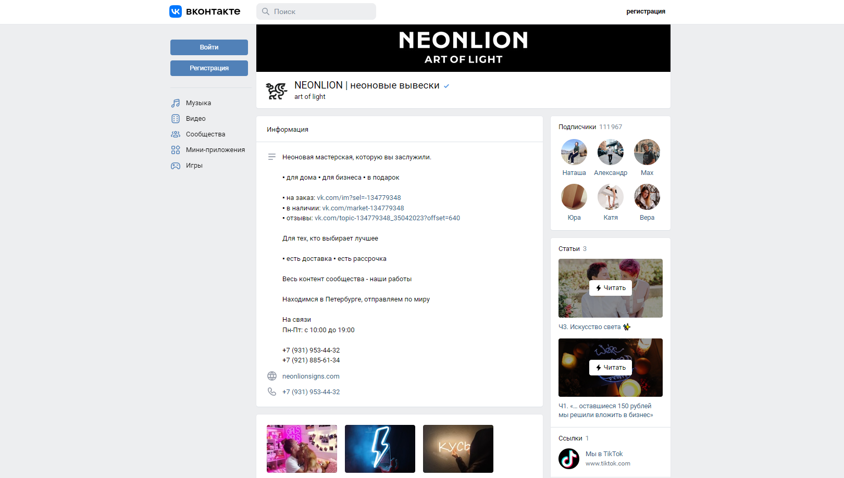
Task: Open subscriber Наташа's avatar
Action: click(574, 152)
